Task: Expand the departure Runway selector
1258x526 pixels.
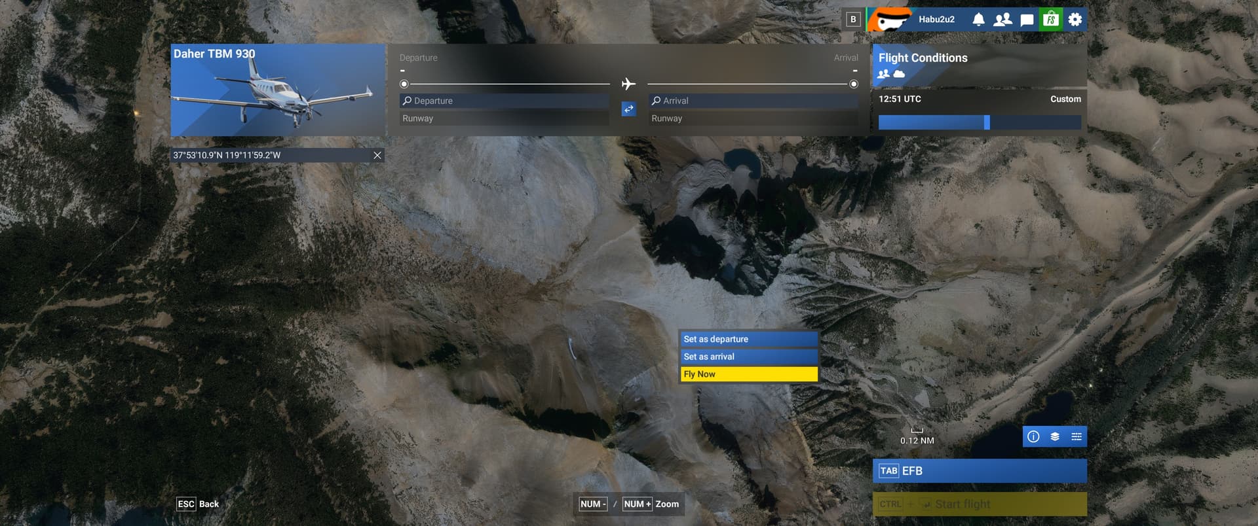Action: click(x=505, y=118)
